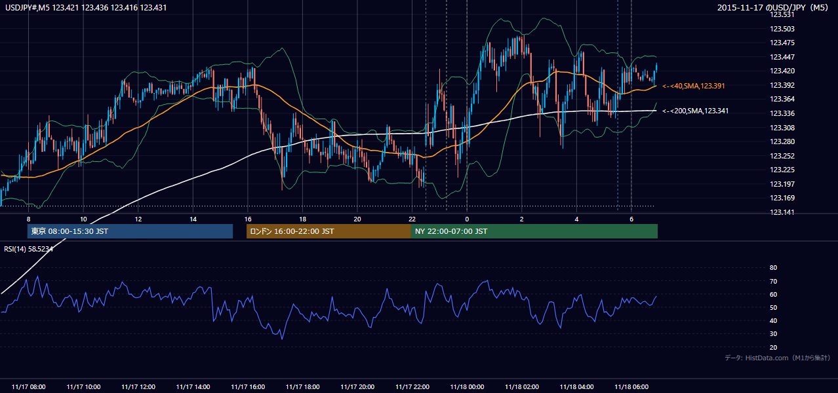Click price axis label 123.280

click(782, 141)
